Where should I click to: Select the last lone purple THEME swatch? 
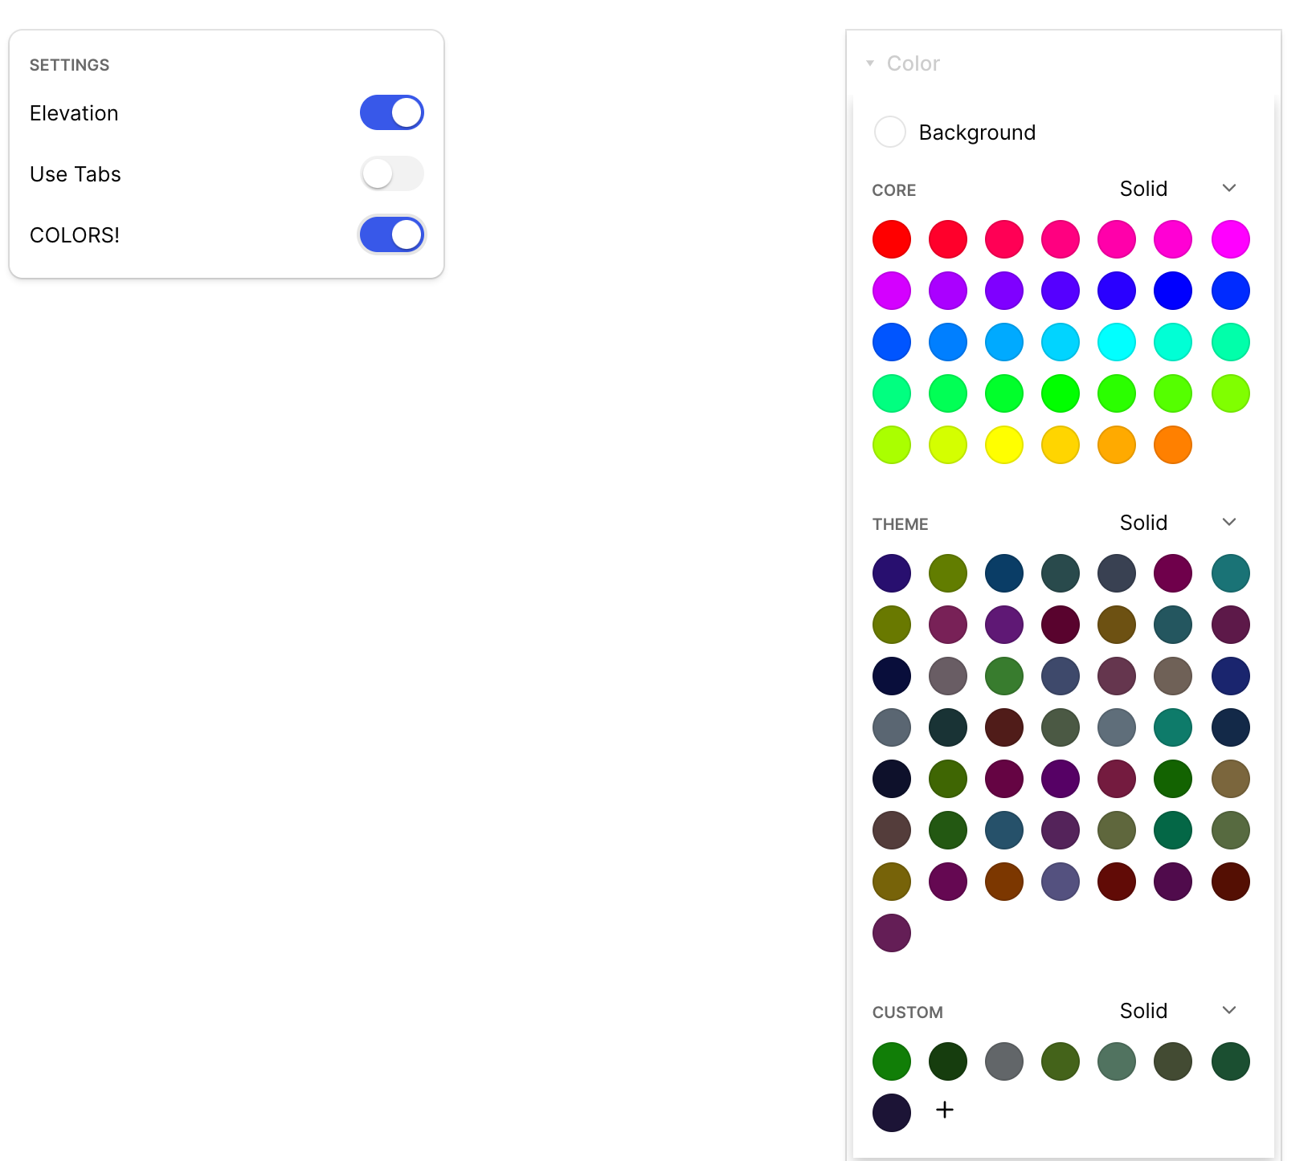tap(891, 932)
